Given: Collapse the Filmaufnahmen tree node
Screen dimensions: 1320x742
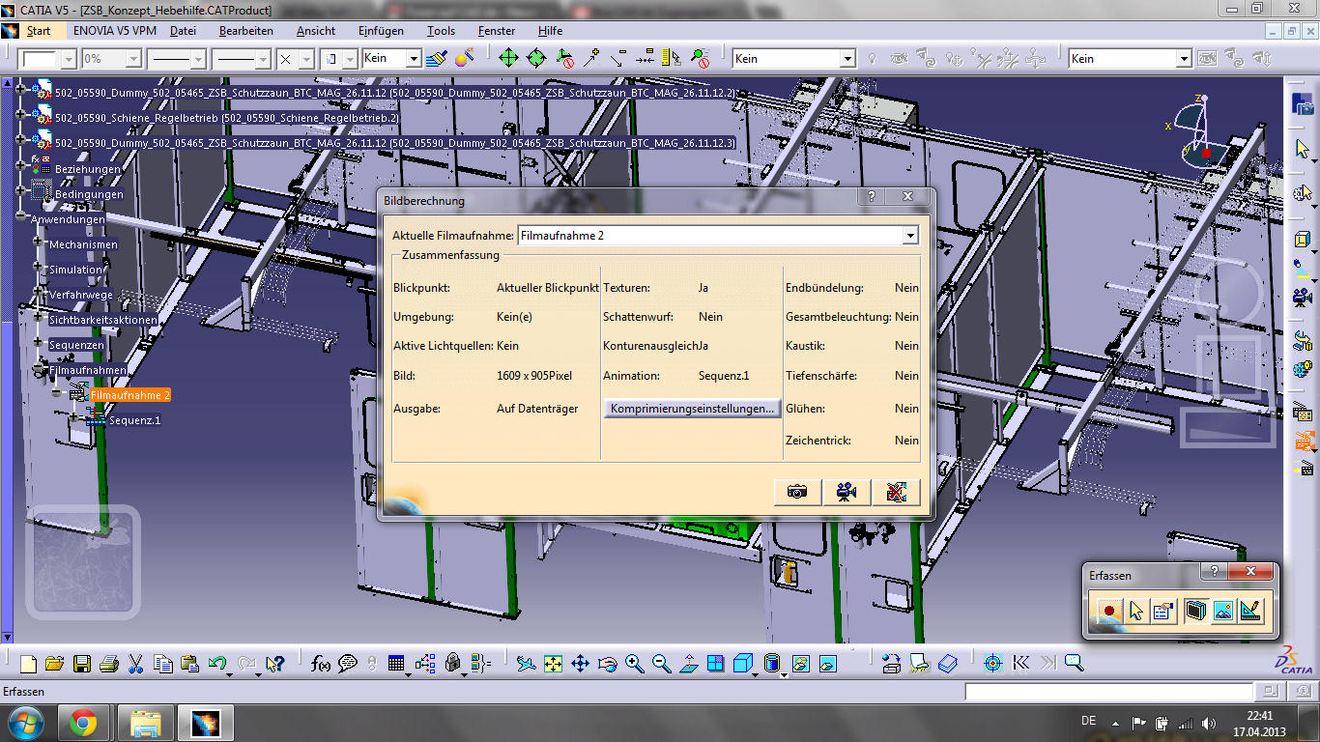Looking at the screenshot, I should 38,370.
